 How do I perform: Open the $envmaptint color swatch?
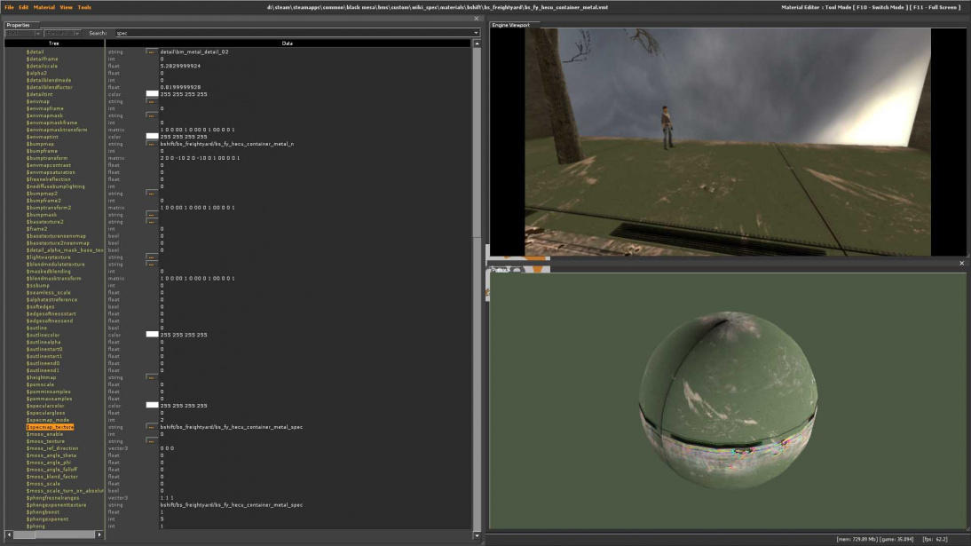click(x=153, y=137)
